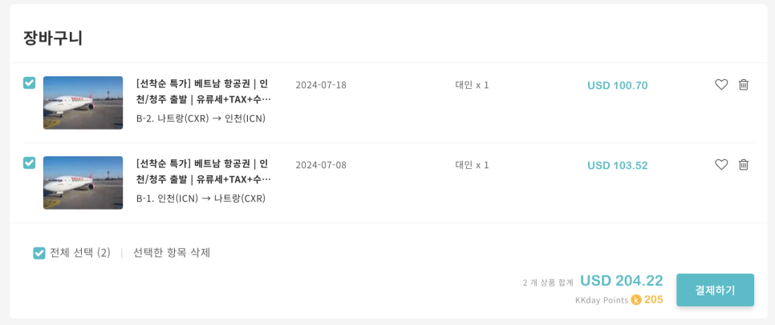The image size is (775, 325).
Task: Open the airplane thumbnail of the 2024-07-08 item
Action: pos(83,183)
